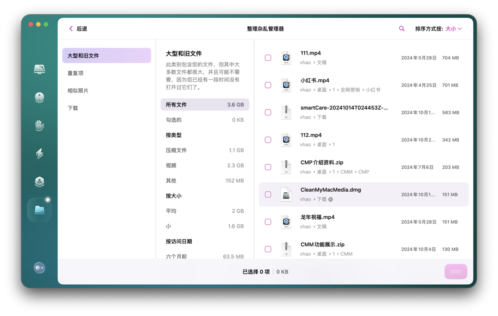Image resolution: width=498 pixels, height=316 pixels.
Task: Tick the CMP介绍资料.zip checkbox
Action: [x=268, y=167]
